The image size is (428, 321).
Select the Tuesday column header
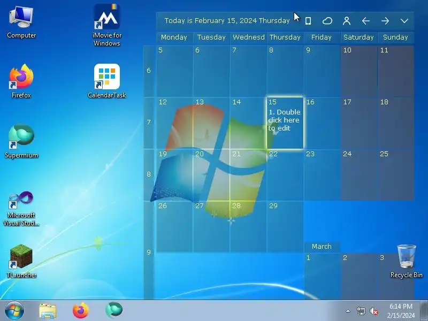(211, 37)
